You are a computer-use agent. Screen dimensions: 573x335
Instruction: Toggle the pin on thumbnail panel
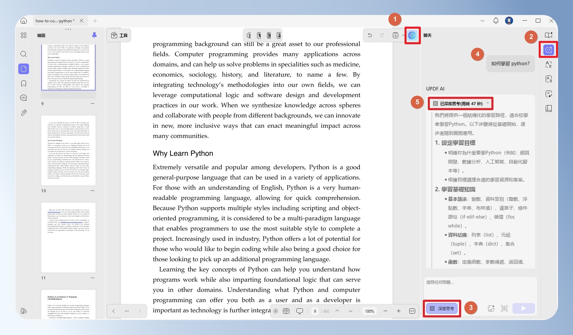(94, 35)
